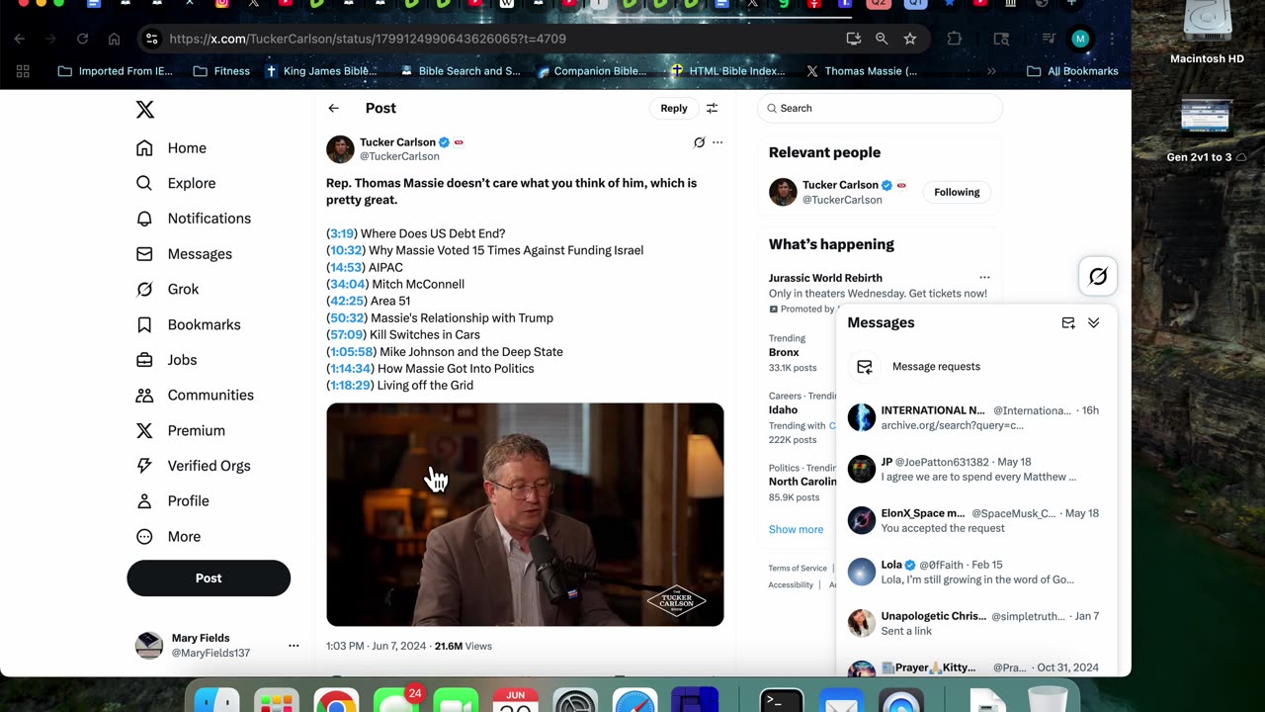
Task: Jump to 1:14:34 timestamp link
Action: coord(352,368)
